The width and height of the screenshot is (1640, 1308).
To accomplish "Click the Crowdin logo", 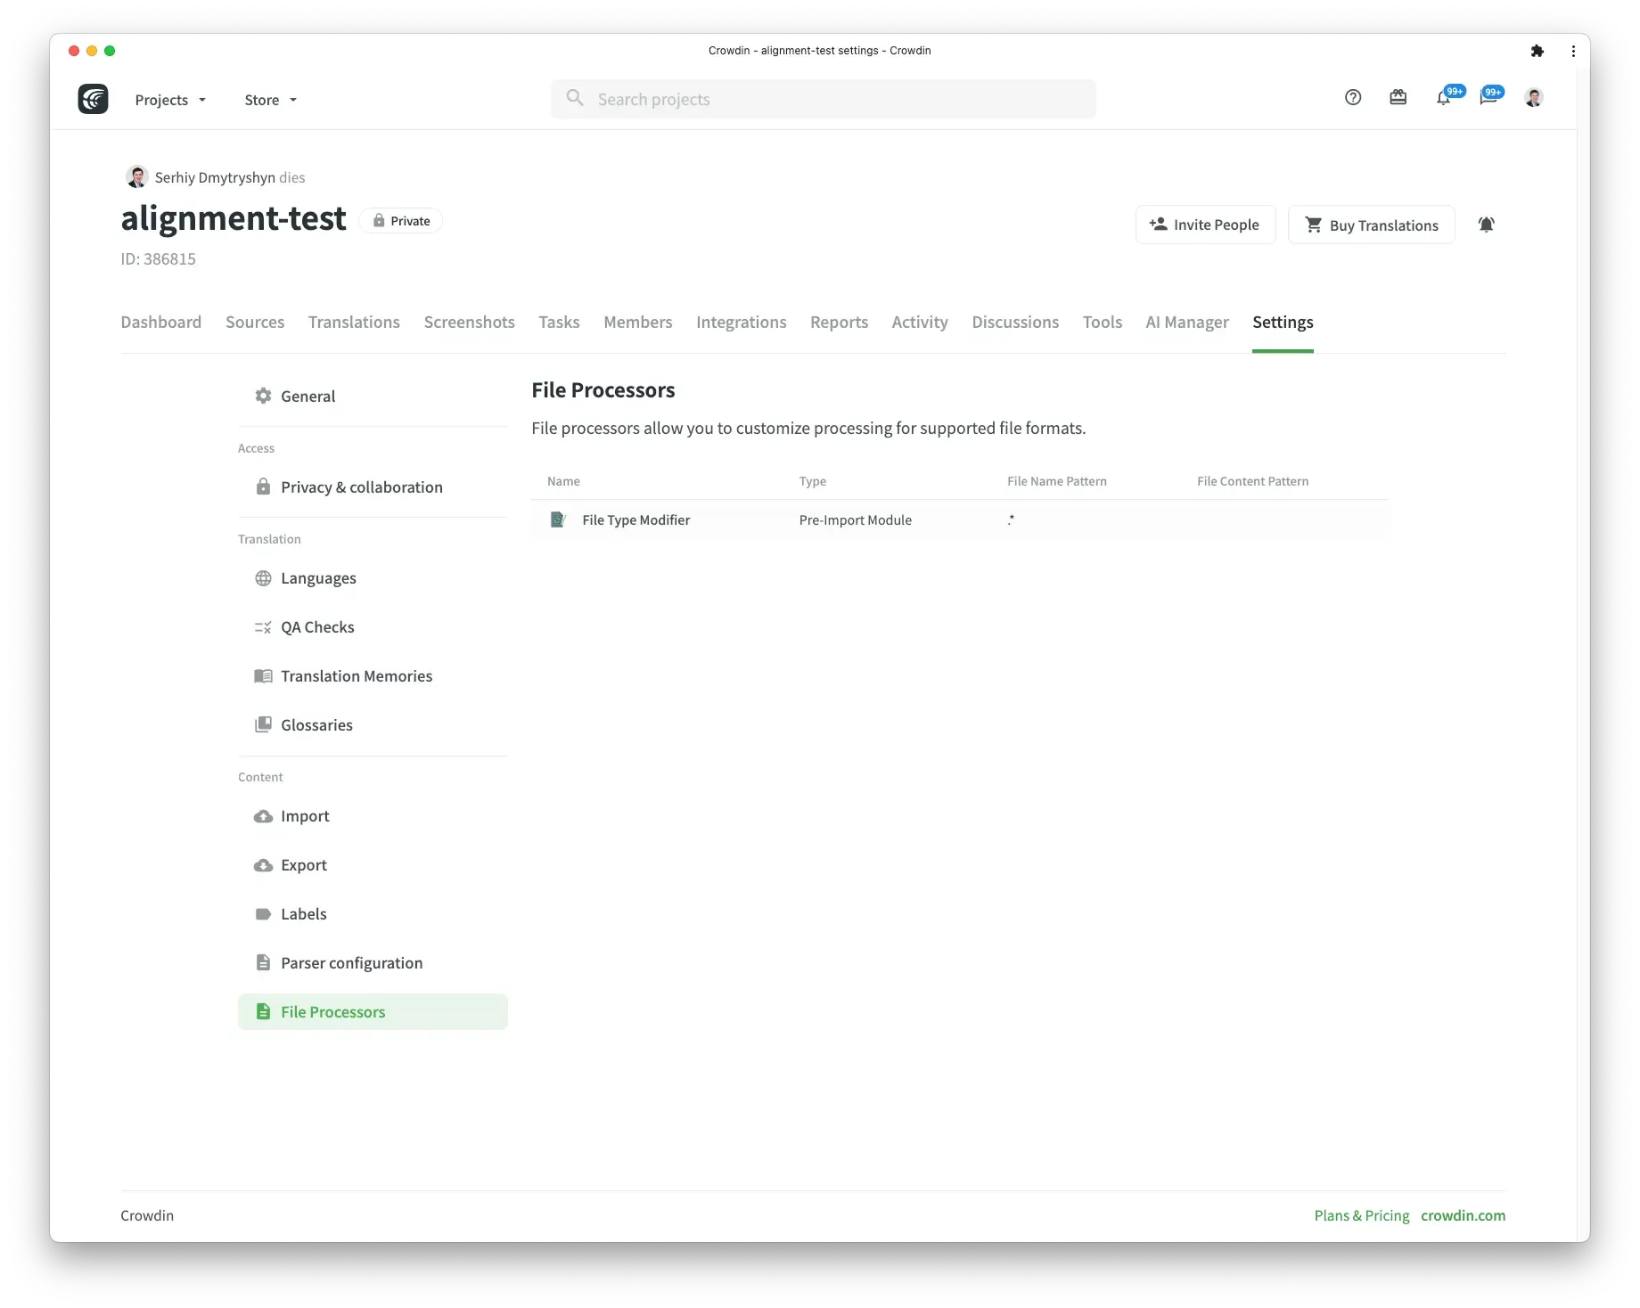I will (x=92, y=98).
